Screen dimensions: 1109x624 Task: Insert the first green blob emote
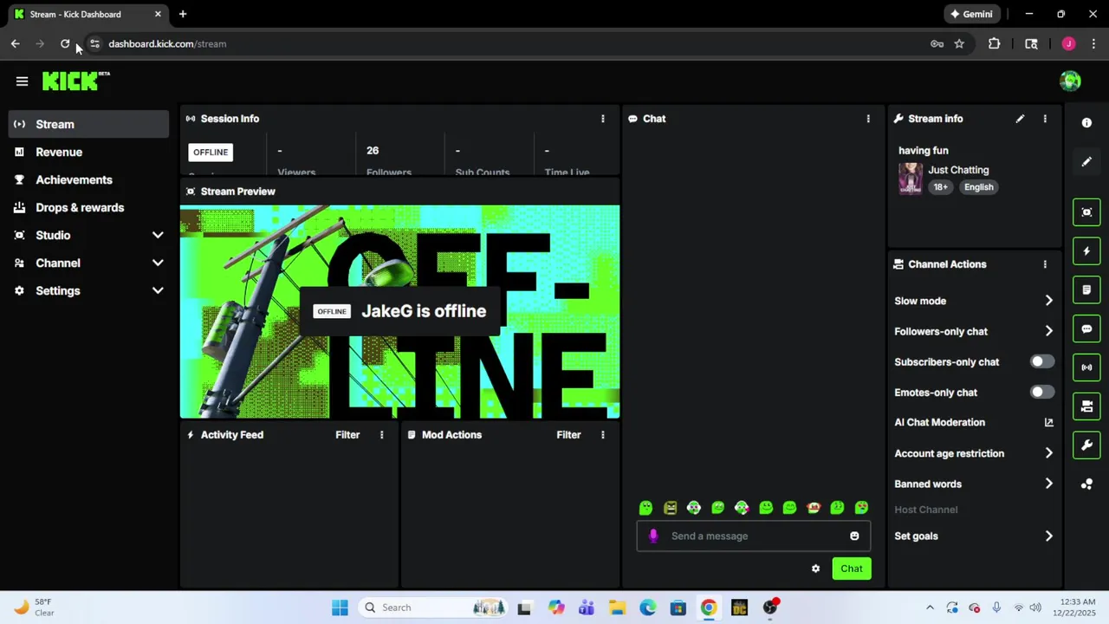[x=645, y=508]
